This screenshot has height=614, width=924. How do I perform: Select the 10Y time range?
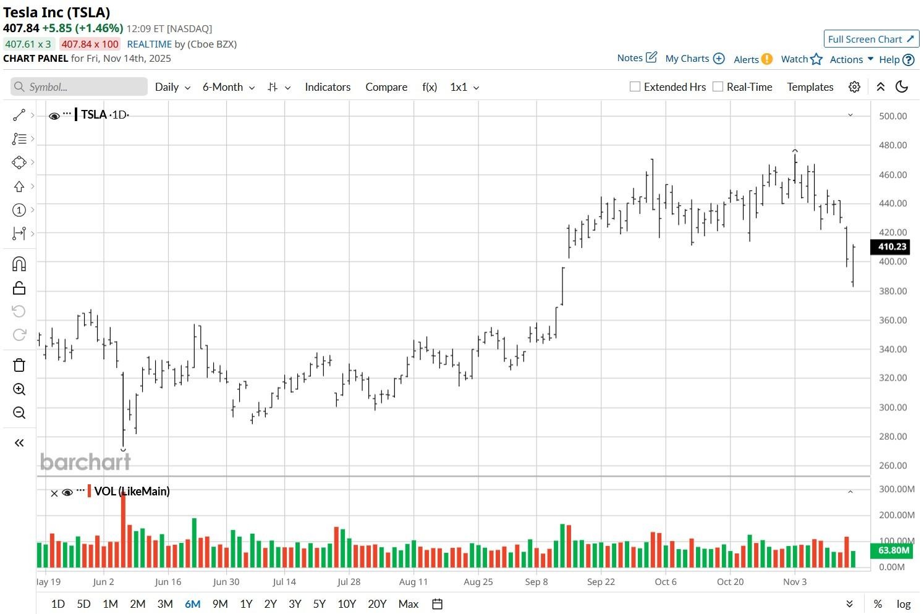pyautogui.click(x=346, y=604)
